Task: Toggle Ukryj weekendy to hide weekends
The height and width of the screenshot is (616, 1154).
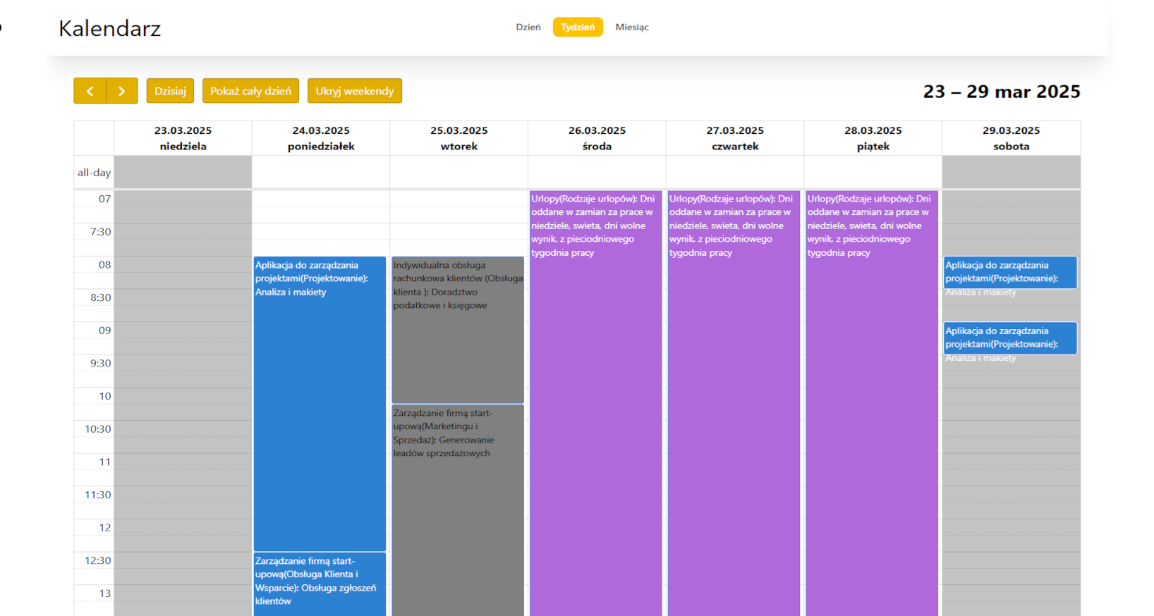Action: coord(355,91)
